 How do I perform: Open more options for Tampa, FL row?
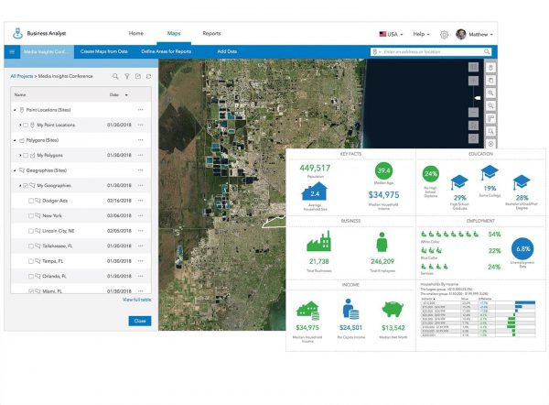tap(140, 261)
